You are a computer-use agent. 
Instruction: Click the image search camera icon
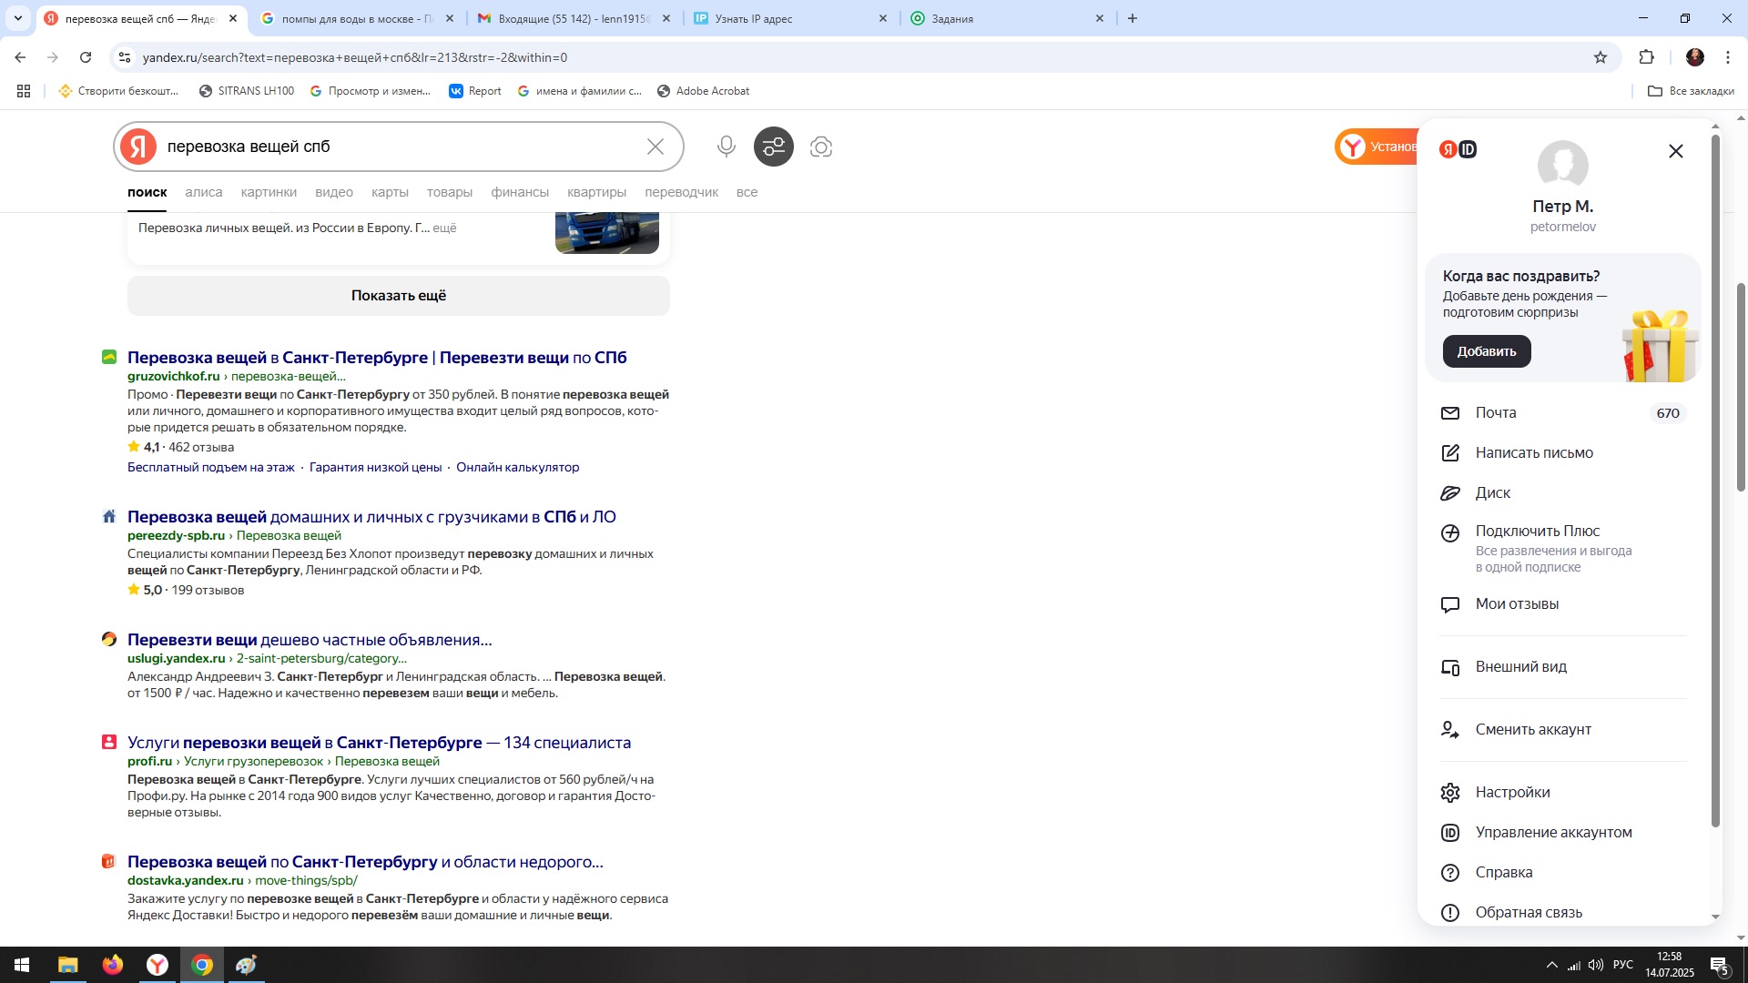click(821, 147)
